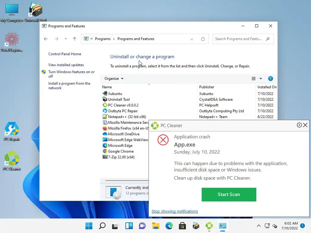The image size is (311, 233).
Task: Click the CrystalIDEA Software publisher cell
Action: coord(216,100)
